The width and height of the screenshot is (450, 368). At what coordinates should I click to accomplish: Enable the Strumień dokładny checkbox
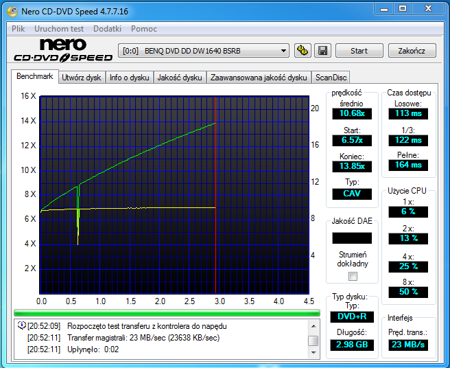[x=353, y=277]
